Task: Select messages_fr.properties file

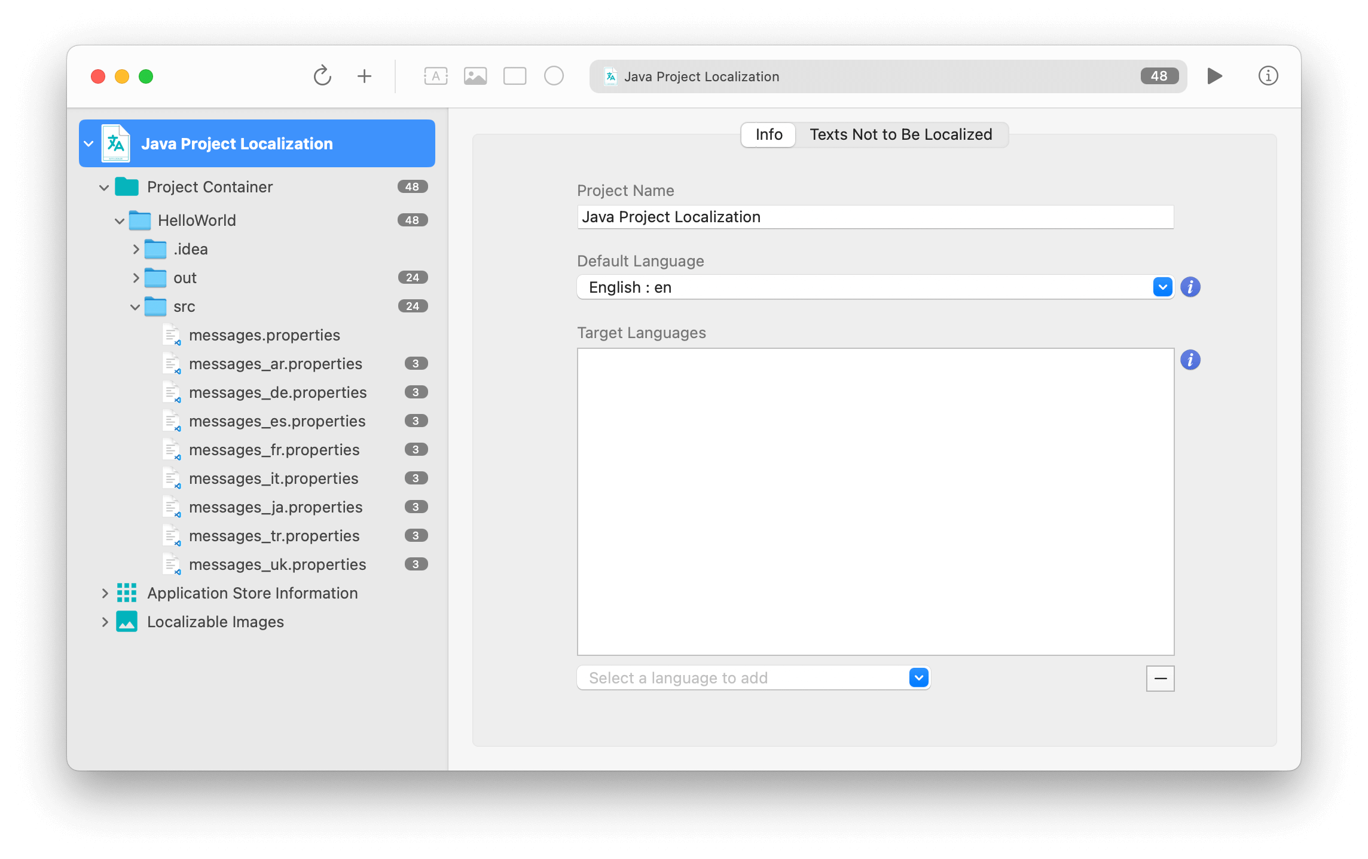Action: [x=274, y=450]
